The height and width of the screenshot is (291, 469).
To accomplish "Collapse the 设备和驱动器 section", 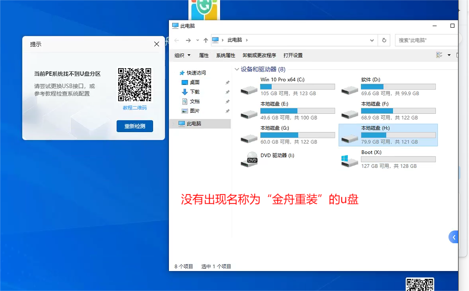I will (237, 69).
